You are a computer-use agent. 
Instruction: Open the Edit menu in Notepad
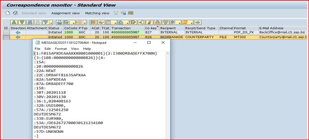pyautogui.click(x=47, y=49)
